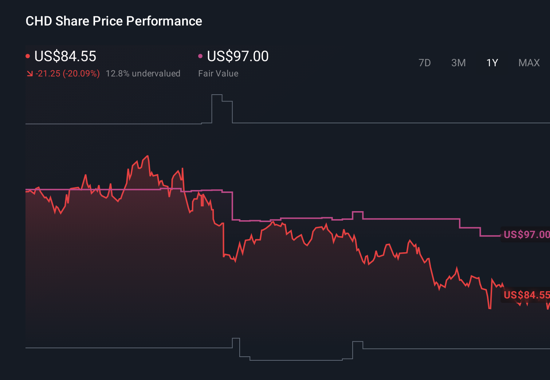Screen dimensions: 550x380
Task: Click the lowest dip on the price chart
Action: point(490,309)
